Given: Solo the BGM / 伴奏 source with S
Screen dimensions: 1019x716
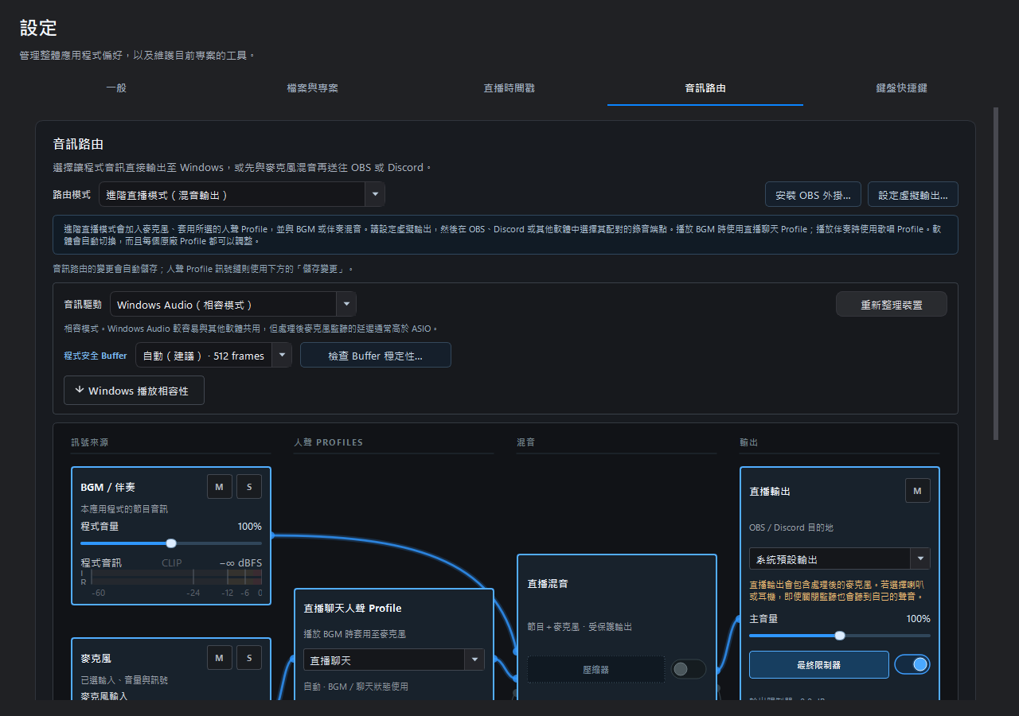Looking at the screenshot, I should click(x=249, y=487).
